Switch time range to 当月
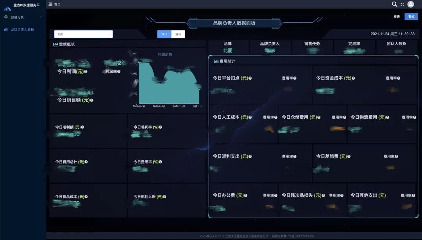Screen dimensions: 422x240 [178, 34]
